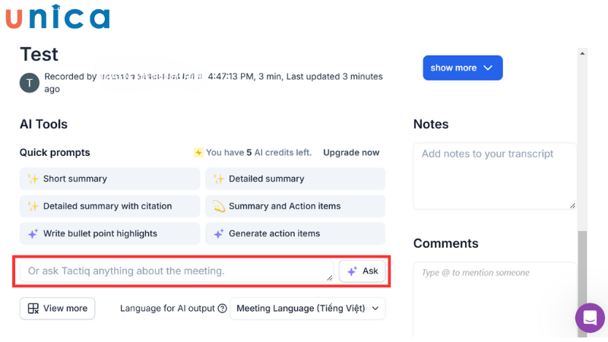This screenshot has height=342, width=608.
Task: Click the Unica logo at top
Action: pyautogui.click(x=58, y=17)
